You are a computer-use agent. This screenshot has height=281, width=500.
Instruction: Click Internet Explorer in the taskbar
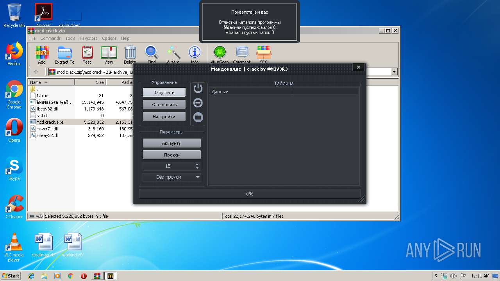click(31, 276)
